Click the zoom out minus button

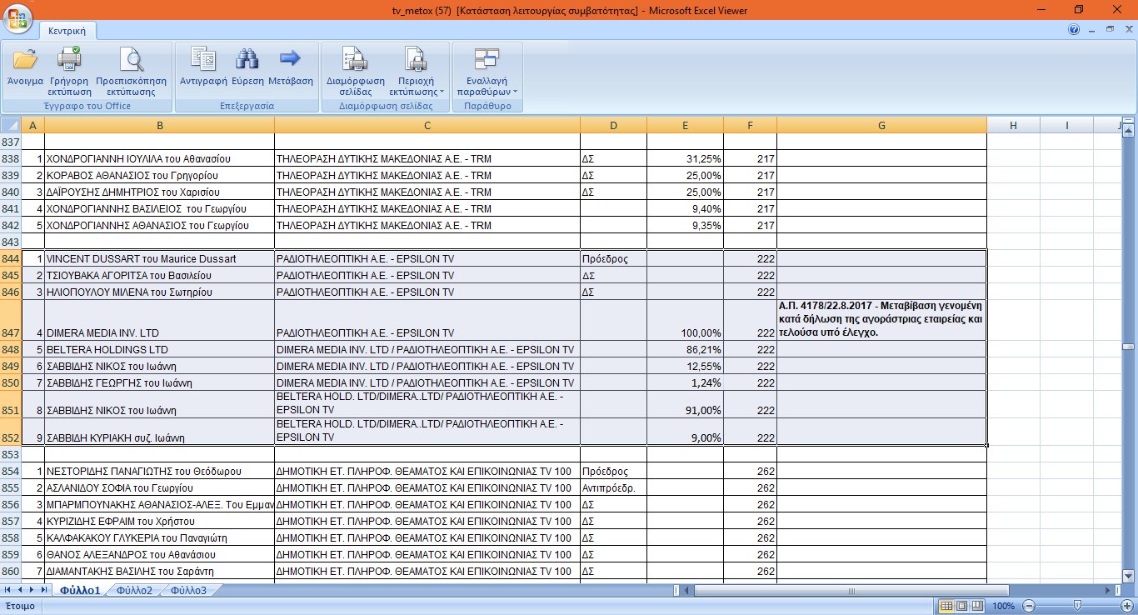(1029, 606)
